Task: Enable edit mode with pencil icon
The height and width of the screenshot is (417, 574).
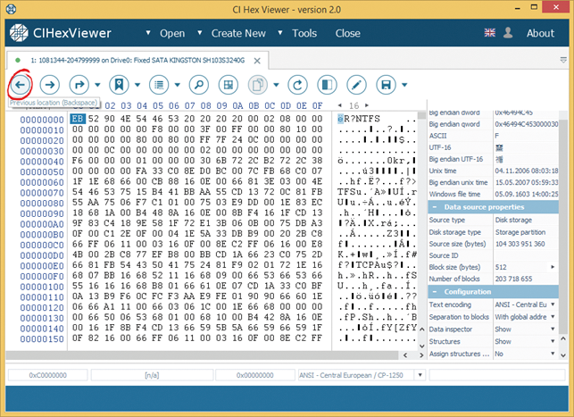Action: pyautogui.click(x=356, y=85)
